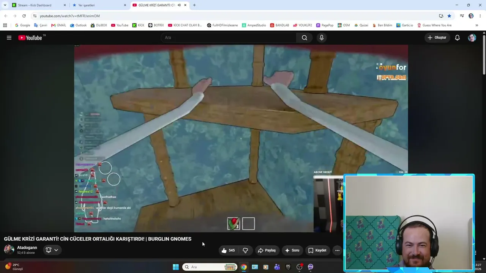
Task: Open Atadogann channel avatar
Action: pyautogui.click(x=9, y=249)
